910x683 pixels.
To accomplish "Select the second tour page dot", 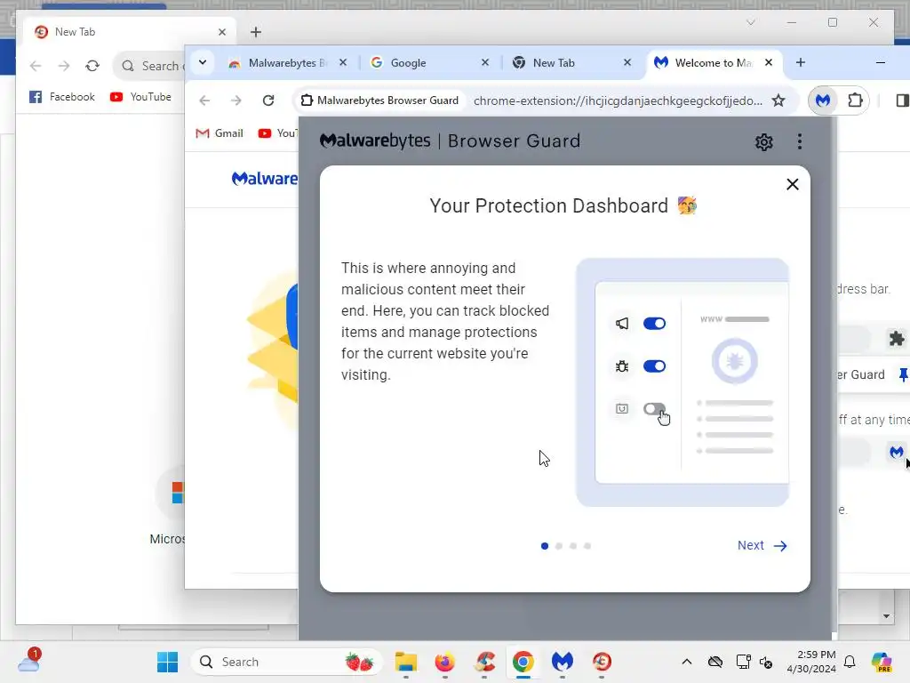I will coord(559,546).
